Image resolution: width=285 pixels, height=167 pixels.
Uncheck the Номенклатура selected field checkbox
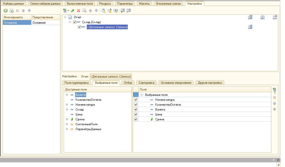(x=136, y=100)
